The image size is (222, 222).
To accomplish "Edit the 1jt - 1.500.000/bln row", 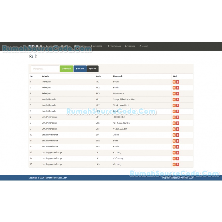I will pyautogui.click(x=174, y=123).
